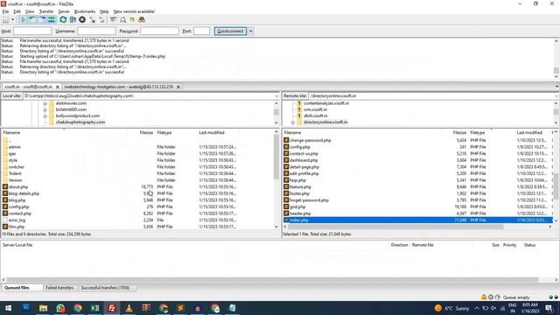
Task: Open the Site Manager icon
Action: 6,20
